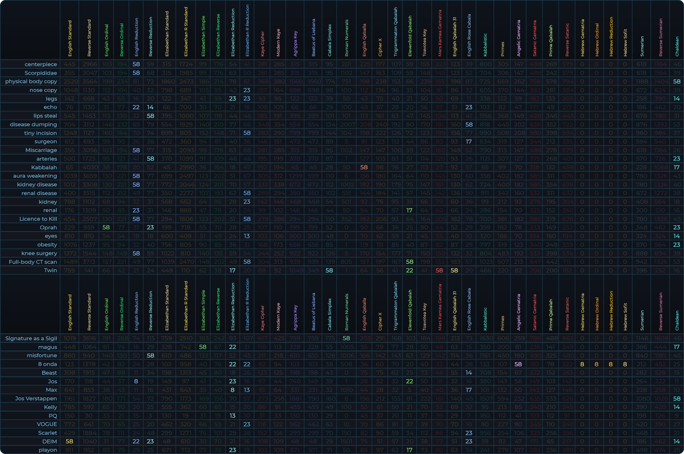
Task: Click top 'Satanic Gematria' column header
Action: coord(535,39)
